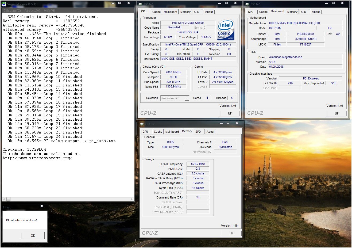Close the Finish dialog with its X

point(42,206)
